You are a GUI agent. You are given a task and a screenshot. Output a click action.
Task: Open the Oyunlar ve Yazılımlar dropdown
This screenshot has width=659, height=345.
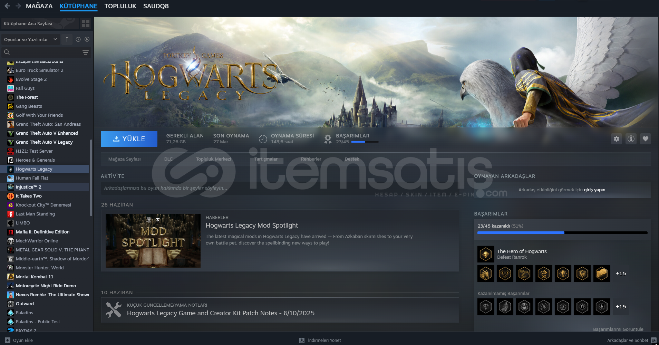click(30, 39)
